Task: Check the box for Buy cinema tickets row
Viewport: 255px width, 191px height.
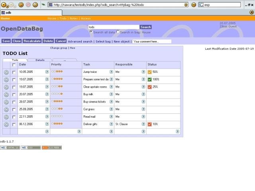Action: (x=14, y=102)
